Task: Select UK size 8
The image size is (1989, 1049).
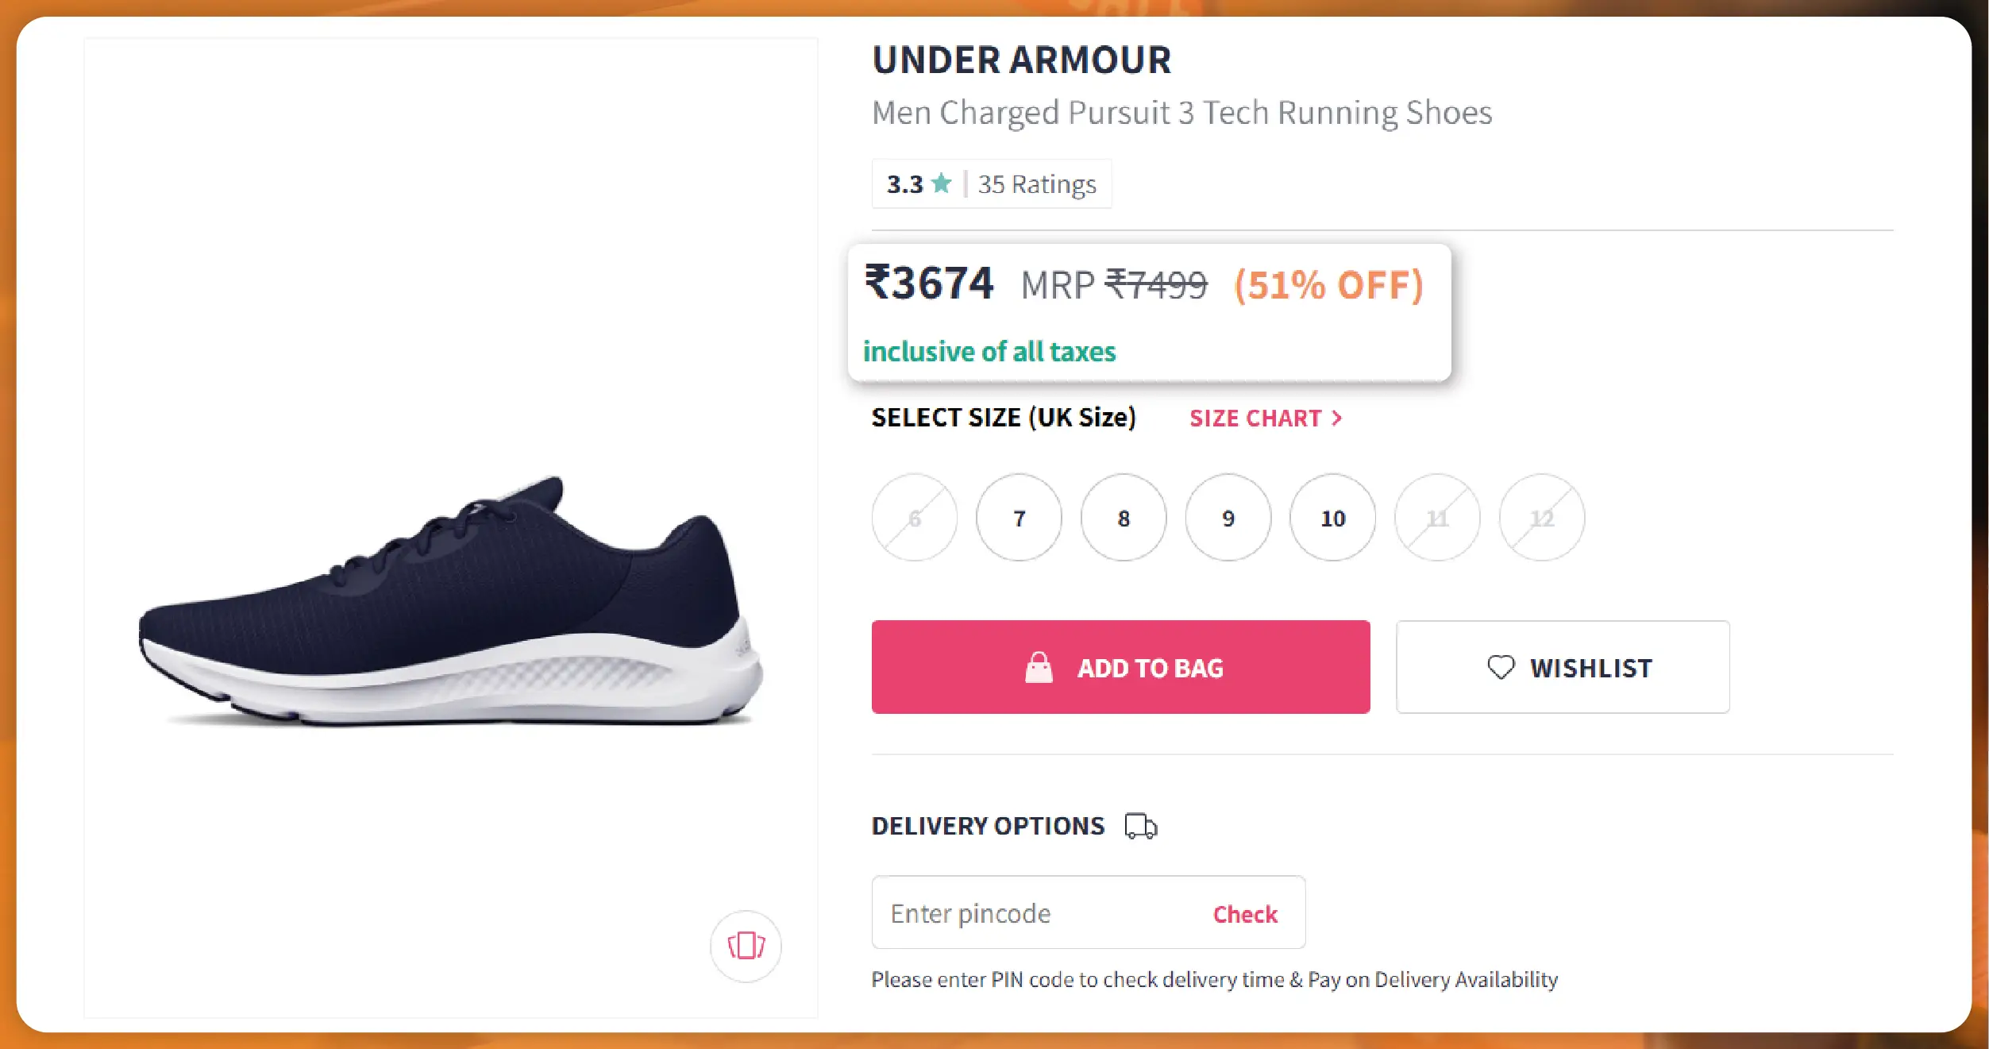Action: pos(1123,518)
